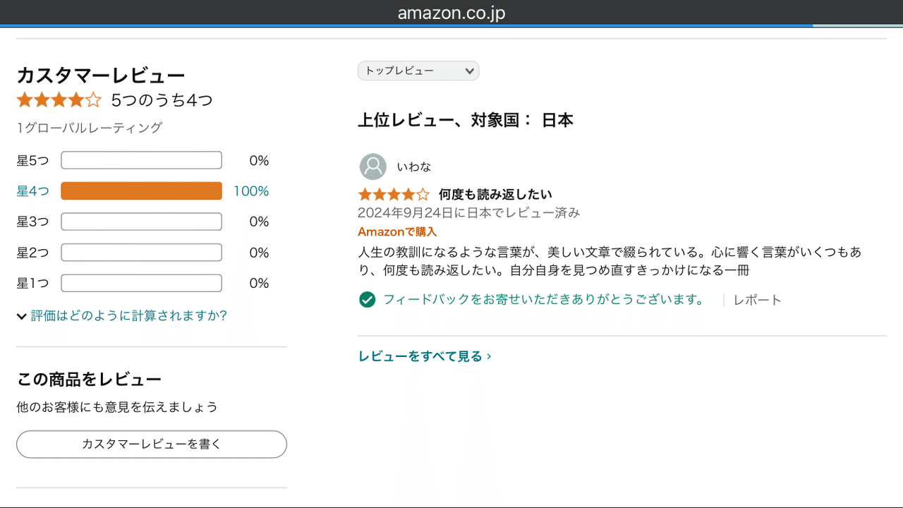
Task: Click the overall 4-star rating stars
Action: point(59,99)
